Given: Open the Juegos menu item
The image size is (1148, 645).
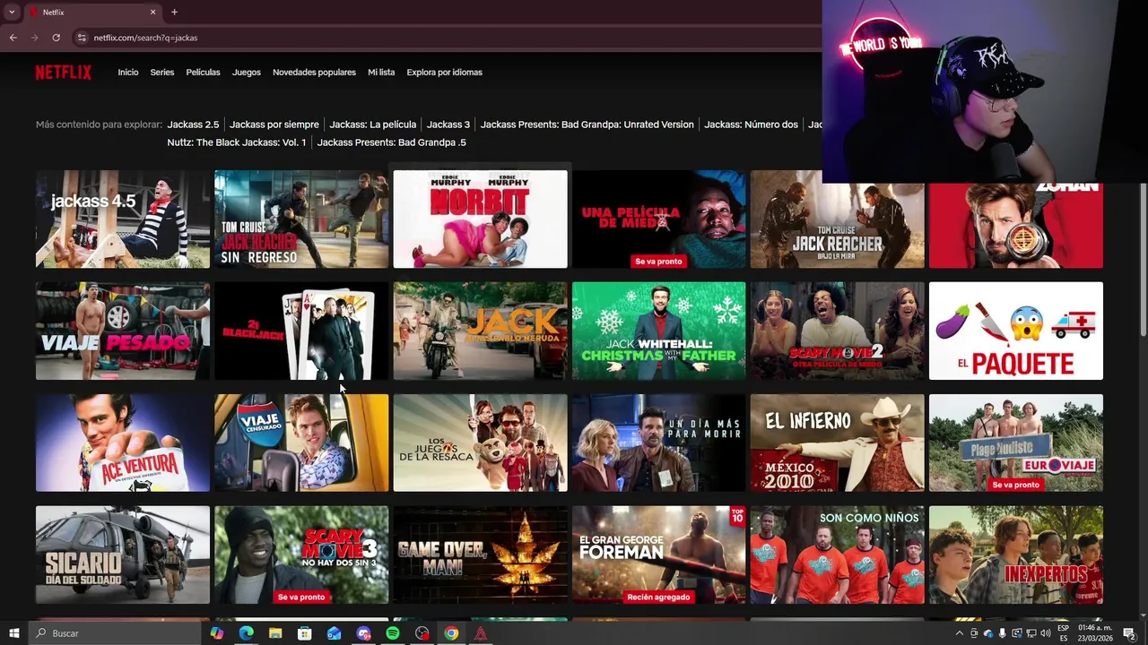Looking at the screenshot, I should 247,73.
